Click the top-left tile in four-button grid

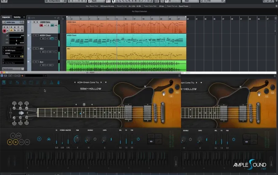151,136
